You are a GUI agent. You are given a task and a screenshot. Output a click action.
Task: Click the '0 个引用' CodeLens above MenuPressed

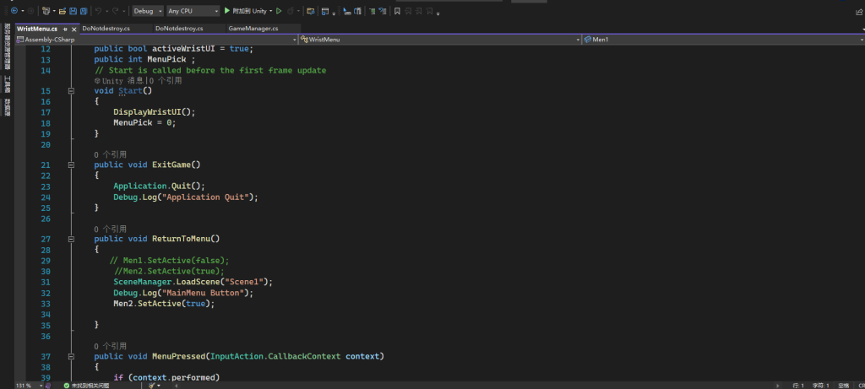point(111,347)
